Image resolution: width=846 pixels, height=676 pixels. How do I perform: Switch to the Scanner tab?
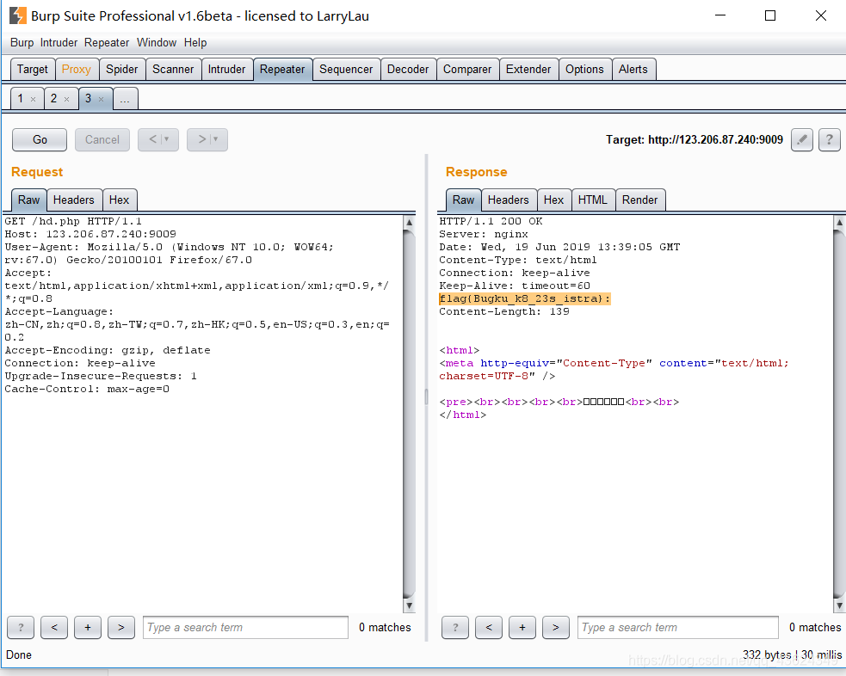click(x=173, y=69)
